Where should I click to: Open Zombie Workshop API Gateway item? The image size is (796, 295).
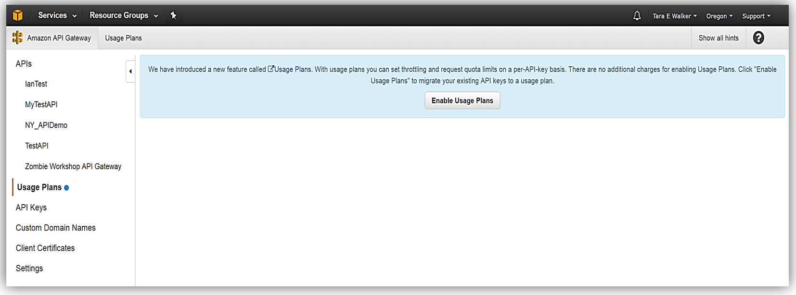click(x=73, y=166)
